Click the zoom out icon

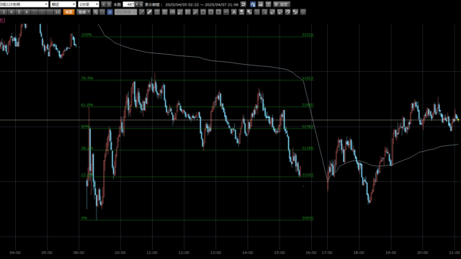(x=102, y=12)
